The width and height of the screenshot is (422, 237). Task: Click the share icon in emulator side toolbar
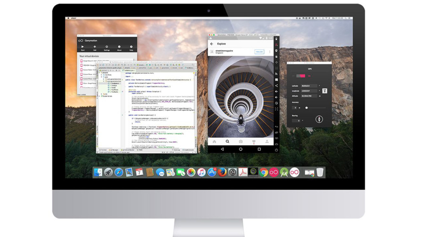(x=277, y=86)
